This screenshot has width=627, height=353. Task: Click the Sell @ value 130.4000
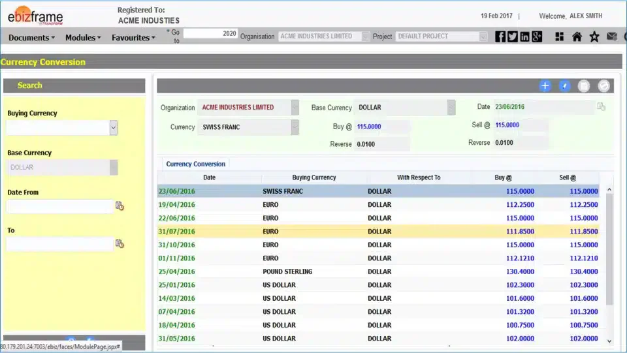584,271
